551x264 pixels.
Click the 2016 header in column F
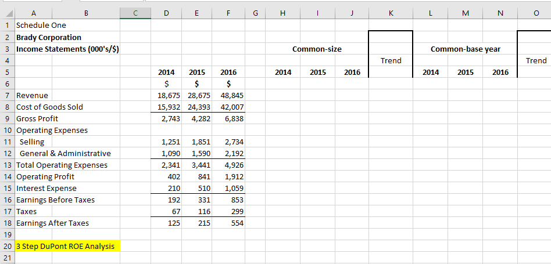(x=228, y=72)
